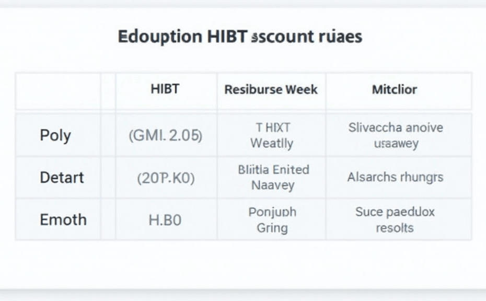The height and width of the screenshot is (301, 486).
Task: Click the Mitclior column header
Action: click(395, 89)
